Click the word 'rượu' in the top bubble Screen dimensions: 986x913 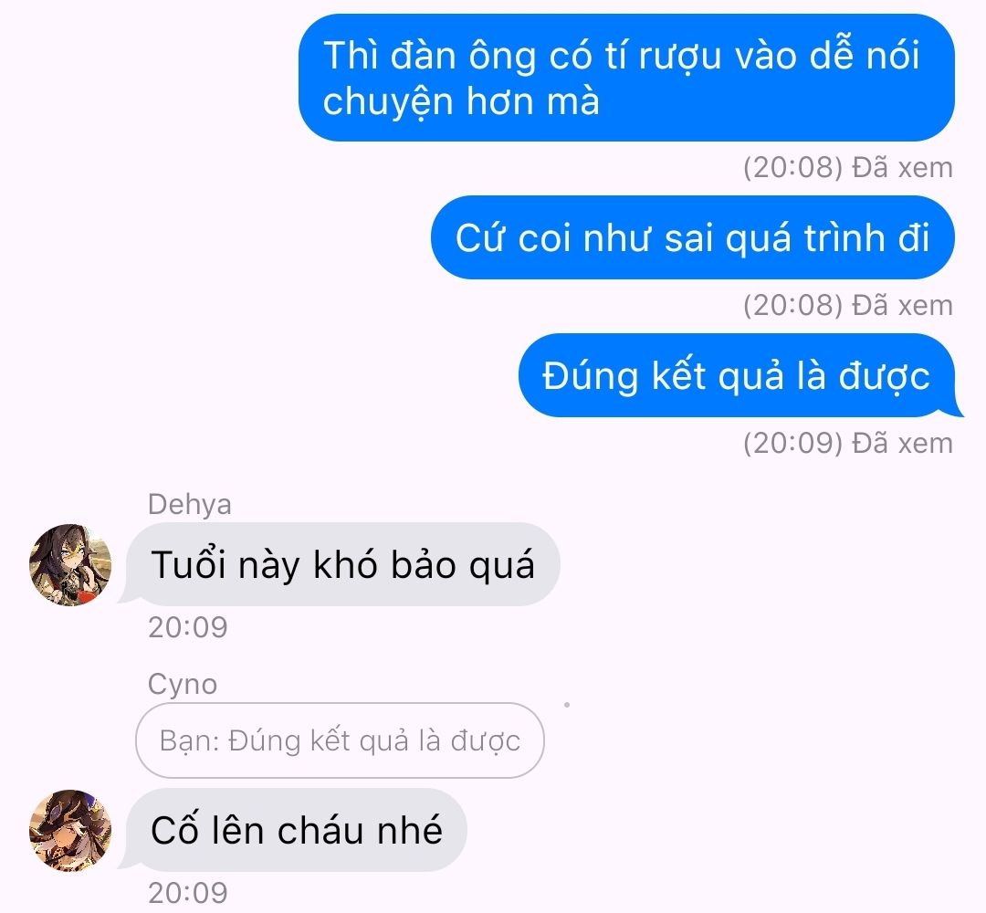coord(680,57)
